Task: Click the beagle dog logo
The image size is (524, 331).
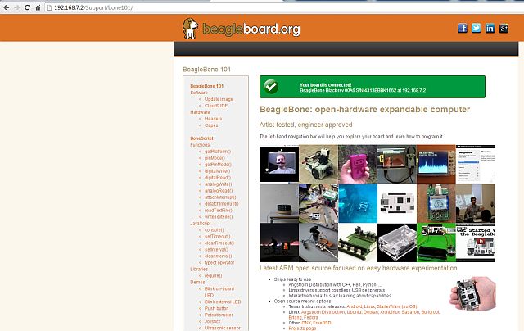Action: [x=190, y=29]
